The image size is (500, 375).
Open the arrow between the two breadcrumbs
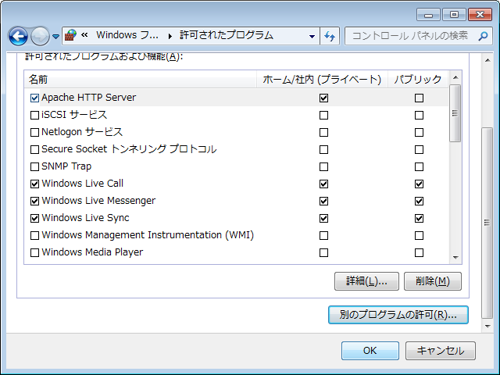pos(170,37)
